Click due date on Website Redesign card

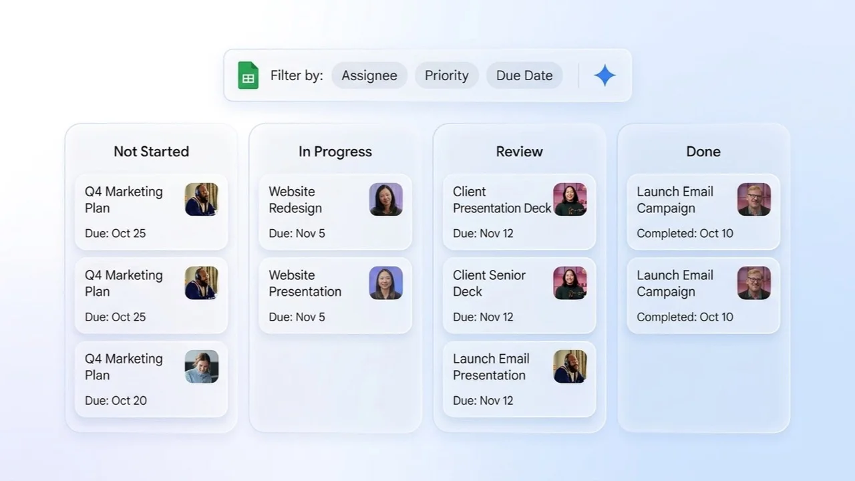point(297,234)
